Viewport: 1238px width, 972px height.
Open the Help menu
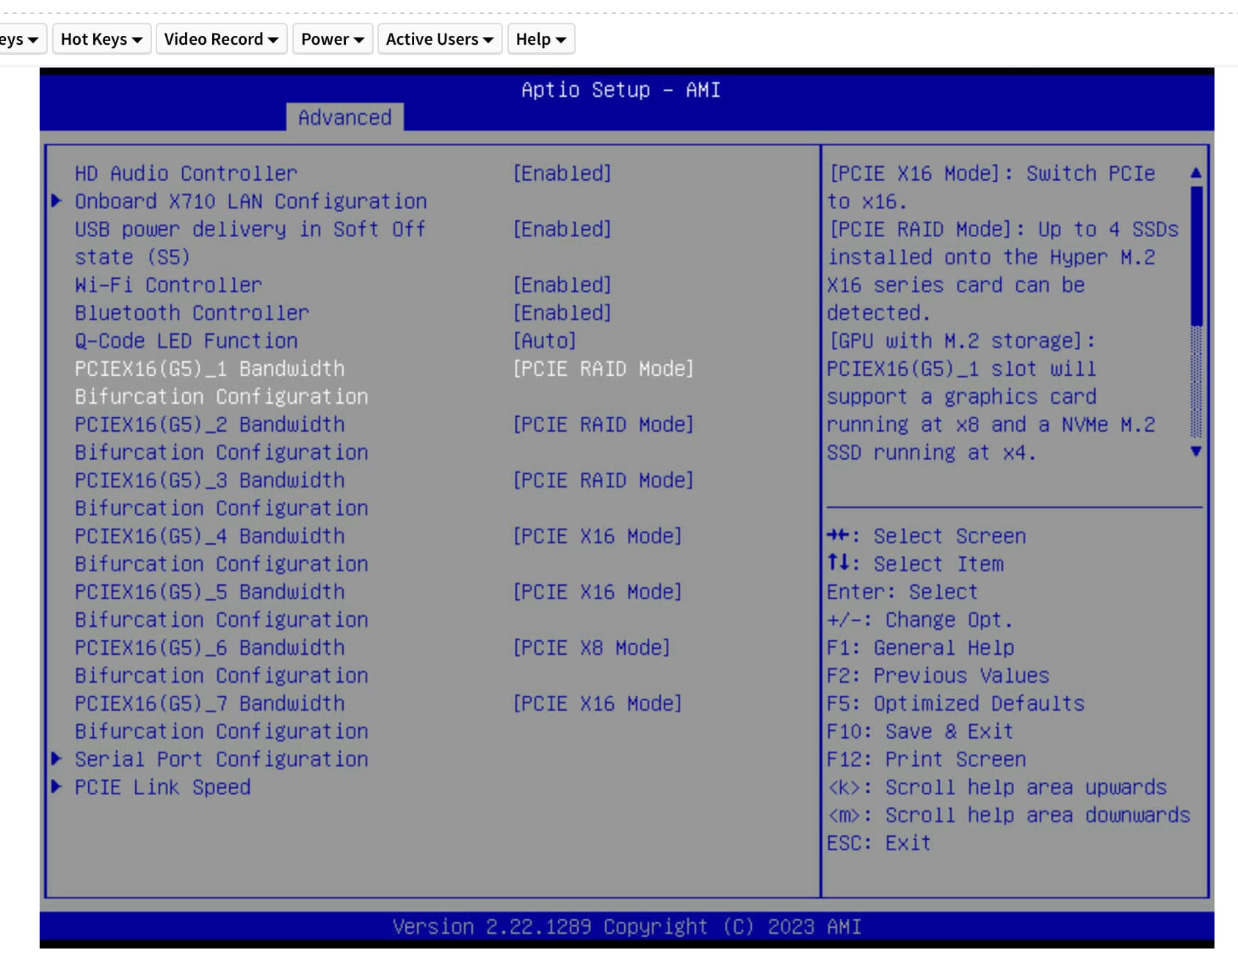(540, 40)
